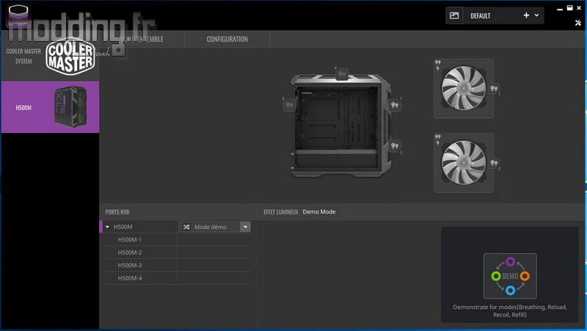This screenshot has width=587, height=331.
Task: Click RGB port 2 icon on case right
Action: (x=395, y=145)
